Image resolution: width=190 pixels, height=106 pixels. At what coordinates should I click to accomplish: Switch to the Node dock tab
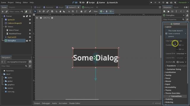176,7
